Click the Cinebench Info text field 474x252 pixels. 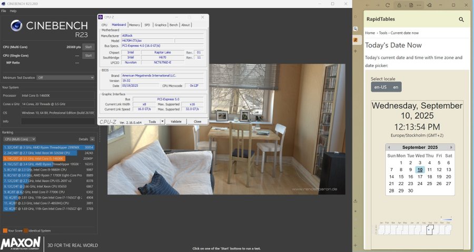click(58, 122)
